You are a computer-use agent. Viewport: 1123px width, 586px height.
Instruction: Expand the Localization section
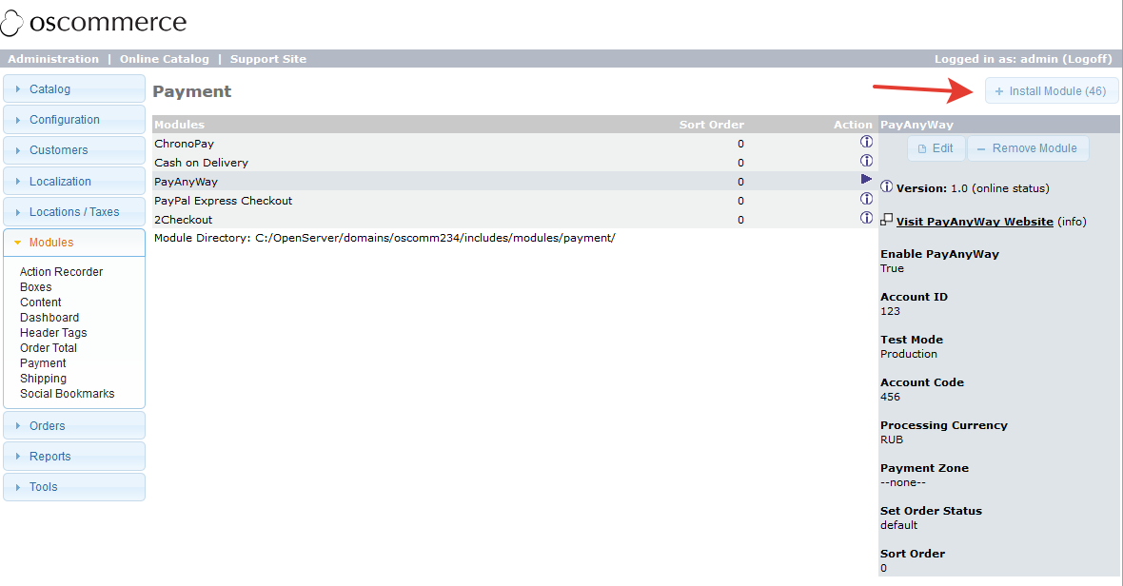point(74,181)
